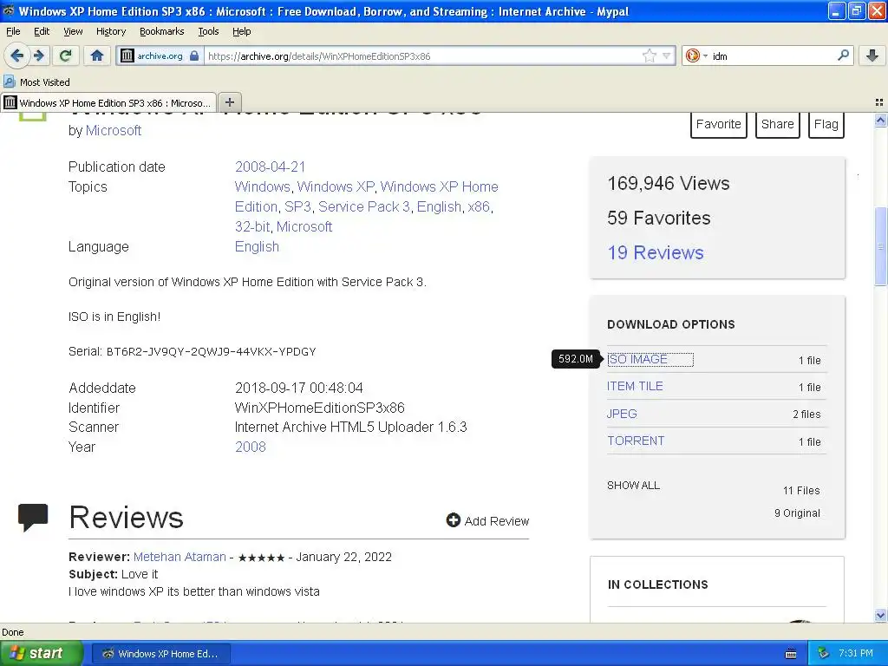Go to the next page with forward arrow

pyautogui.click(x=38, y=55)
